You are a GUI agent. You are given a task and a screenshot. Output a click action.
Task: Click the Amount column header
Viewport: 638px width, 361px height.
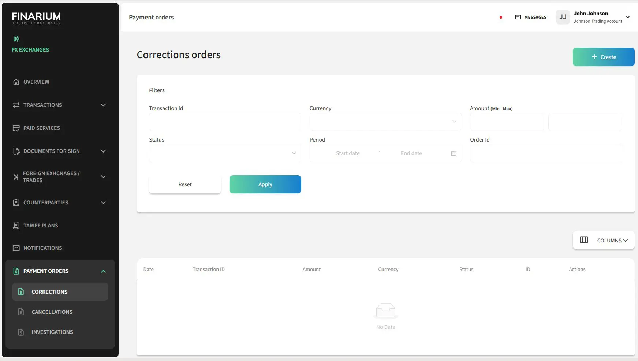click(311, 269)
